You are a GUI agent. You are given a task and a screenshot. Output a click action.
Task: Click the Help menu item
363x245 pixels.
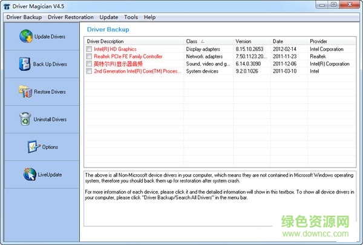pyautogui.click(x=149, y=18)
